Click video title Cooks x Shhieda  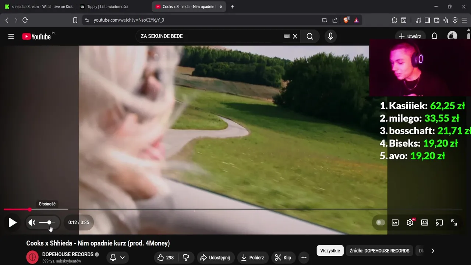(x=98, y=243)
